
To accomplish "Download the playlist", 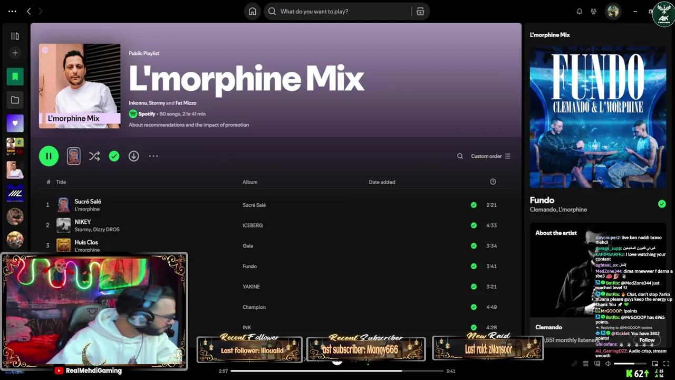I will tap(133, 156).
